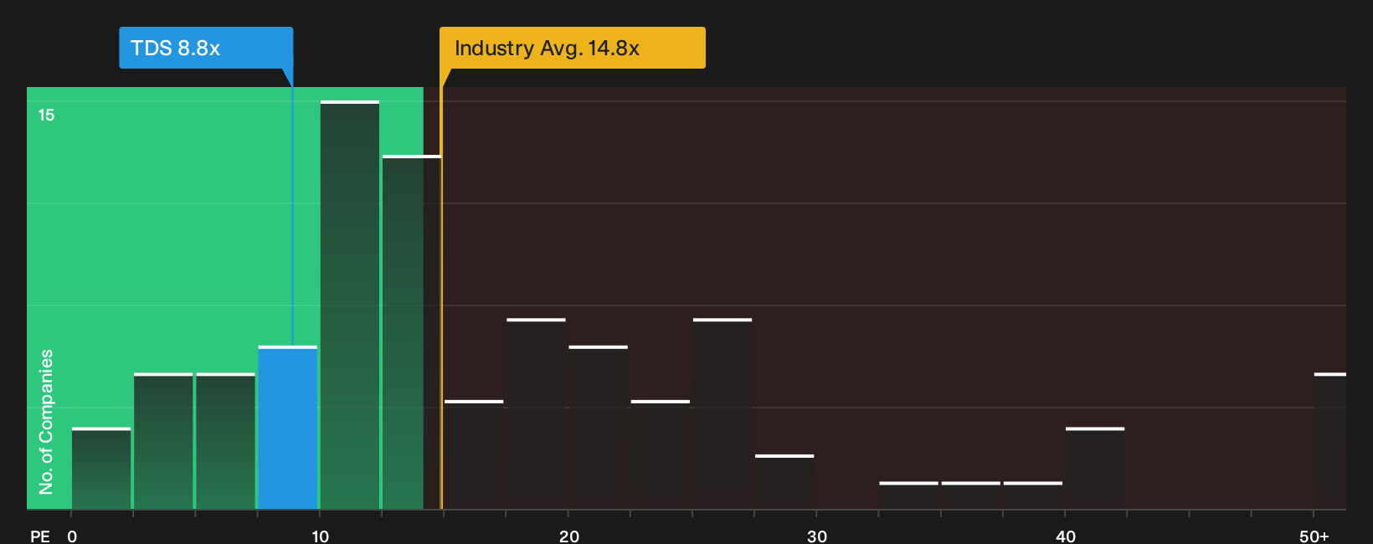Click the x-axis label 30
Image resolution: width=1373 pixels, height=544 pixels.
(817, 536)
